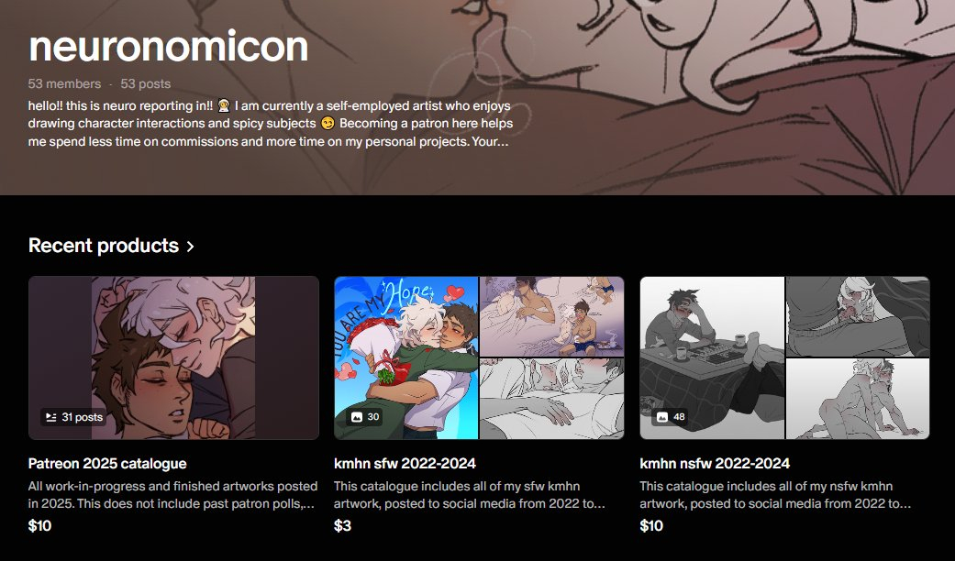Click the 53 posts count
Screen dimensions: 955x561
146,84
